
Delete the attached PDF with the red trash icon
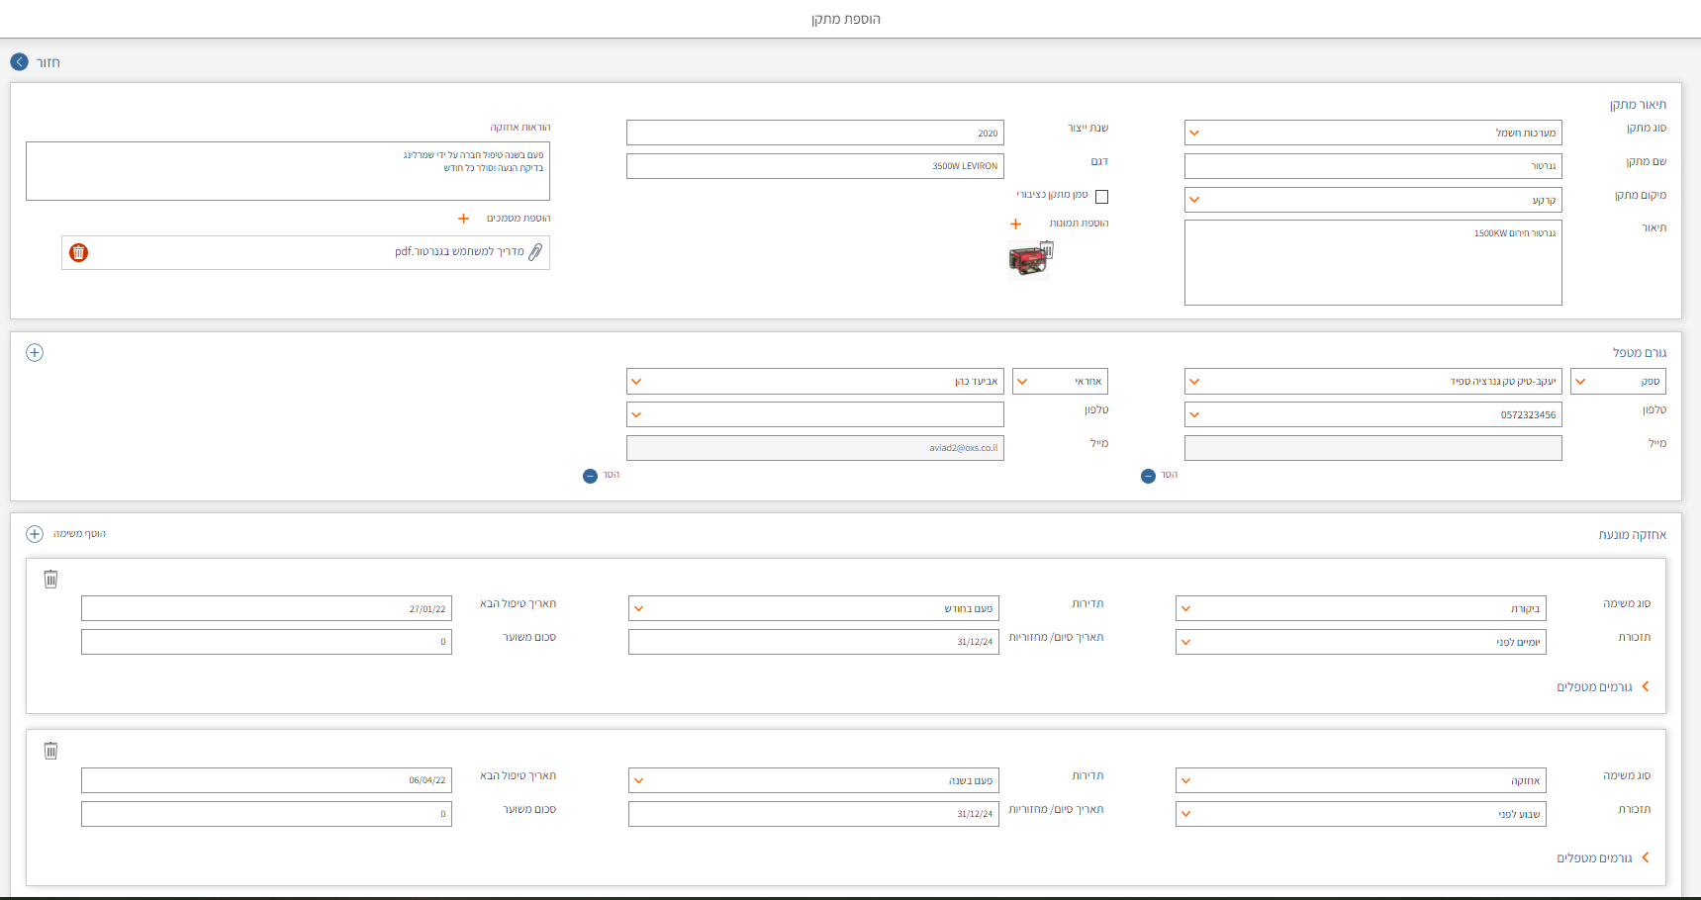point(78,253)
